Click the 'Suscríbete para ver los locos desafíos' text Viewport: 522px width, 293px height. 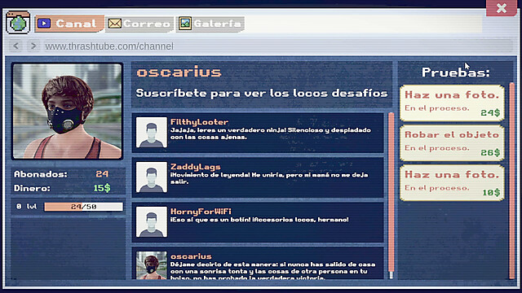pos(262,93)
